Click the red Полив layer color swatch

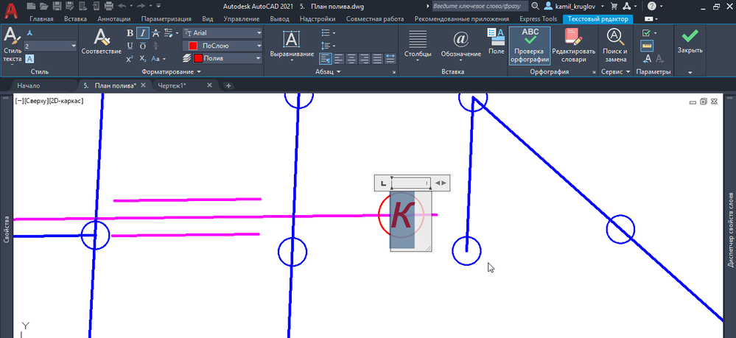tap(198, 59)
